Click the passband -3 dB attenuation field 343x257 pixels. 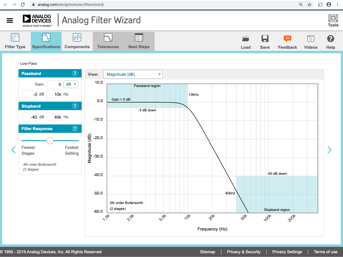pos(30,94)
